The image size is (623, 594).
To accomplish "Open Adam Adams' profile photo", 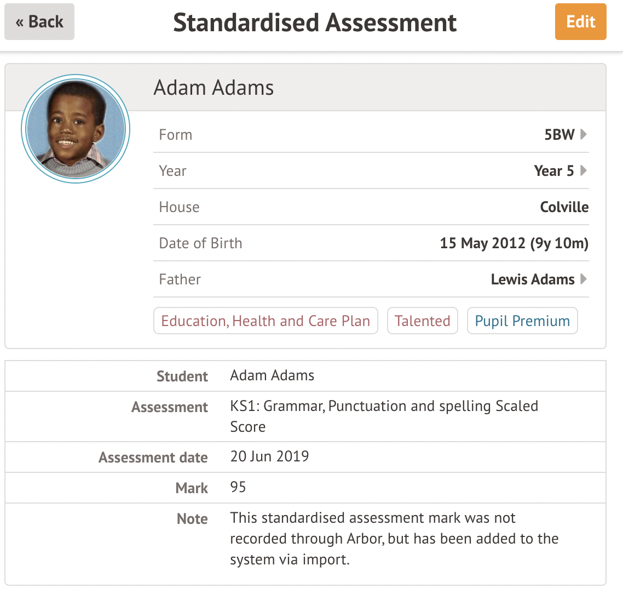I will pos(76,129).
